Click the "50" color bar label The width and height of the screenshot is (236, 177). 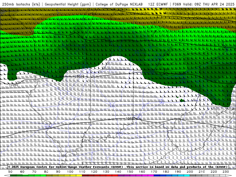coord(10,172)
